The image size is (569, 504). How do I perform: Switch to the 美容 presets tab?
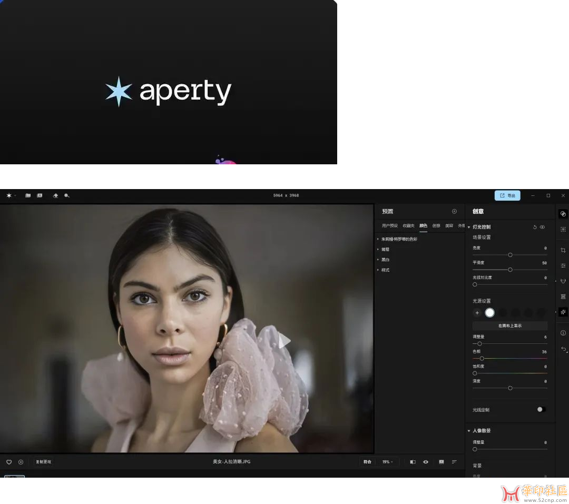449,226
